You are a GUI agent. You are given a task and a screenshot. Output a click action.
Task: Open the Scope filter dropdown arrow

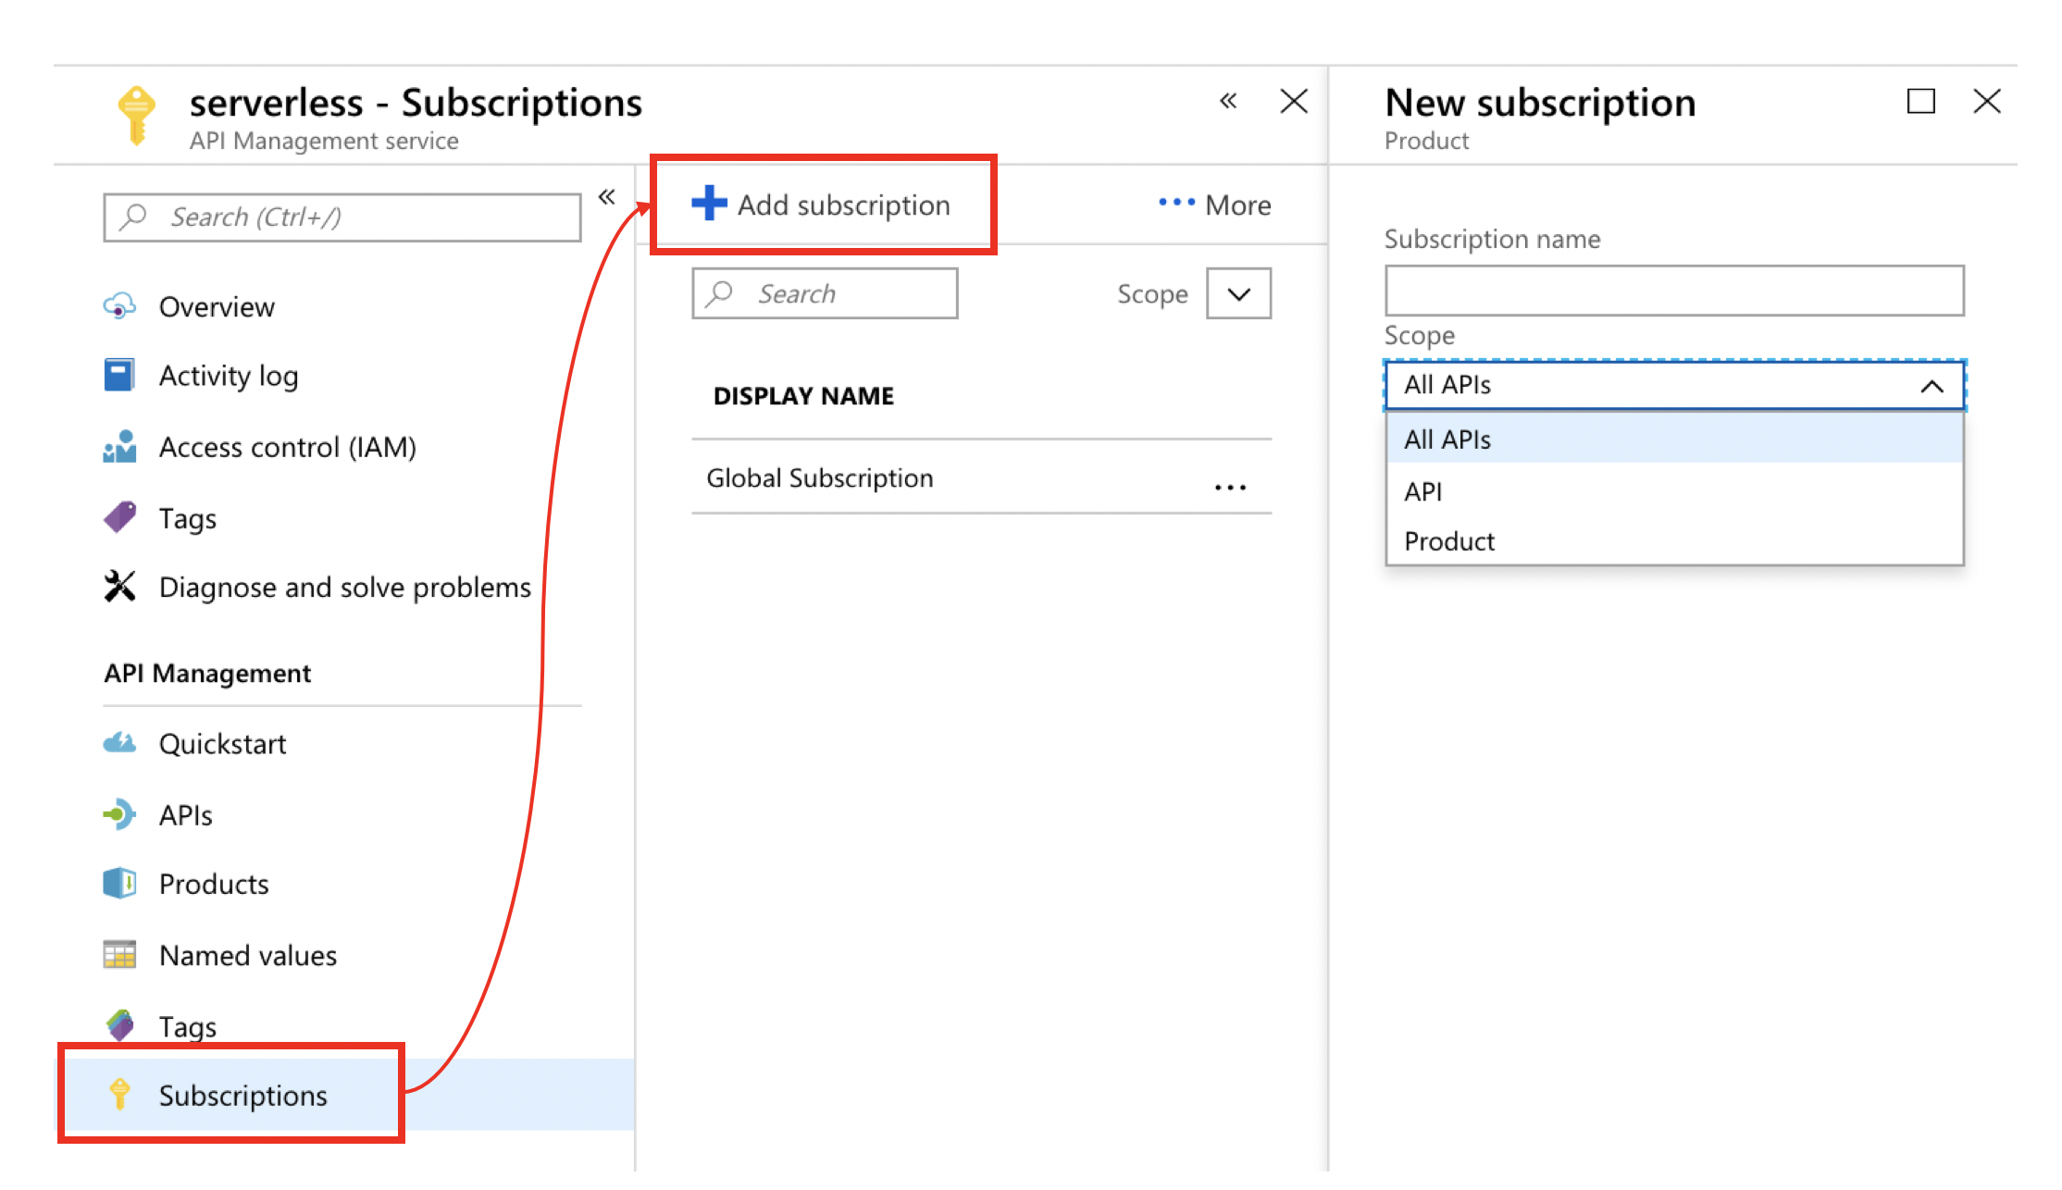[1238, 293]
